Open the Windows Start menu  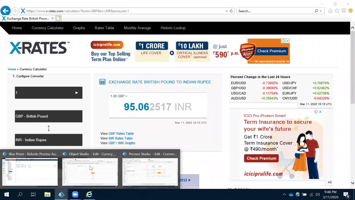tap(6, 194)
